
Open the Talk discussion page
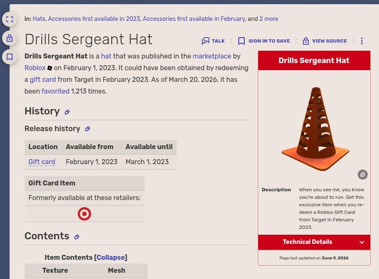213,41
